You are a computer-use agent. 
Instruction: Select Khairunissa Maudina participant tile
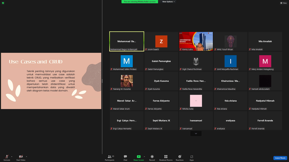[231, 81]
